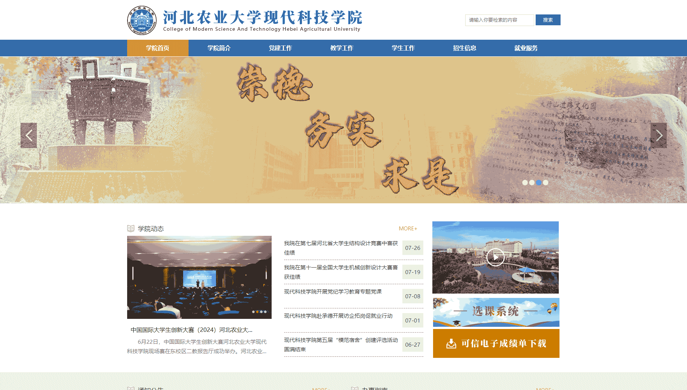Click the 搜索 search button
The image size is (687, 390).
548,20
